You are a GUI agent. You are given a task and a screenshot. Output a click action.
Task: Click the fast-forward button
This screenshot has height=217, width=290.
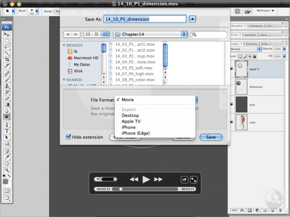[x=158, y=180]
